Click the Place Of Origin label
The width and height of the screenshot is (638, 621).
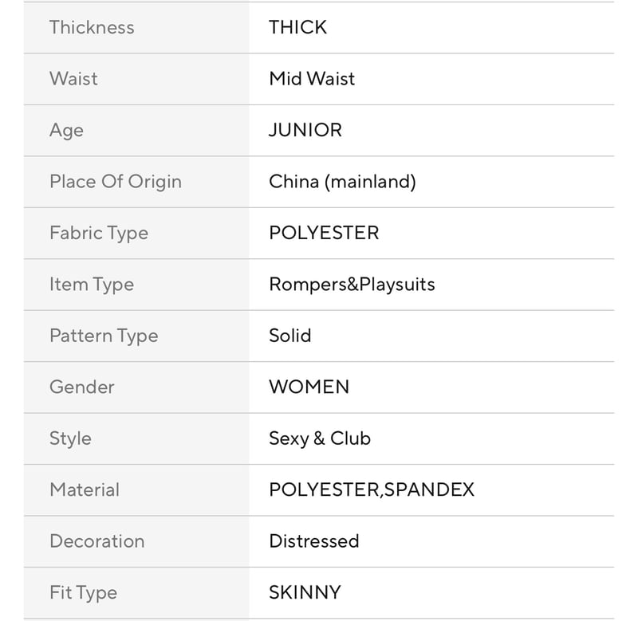click(x=116, y=182)
